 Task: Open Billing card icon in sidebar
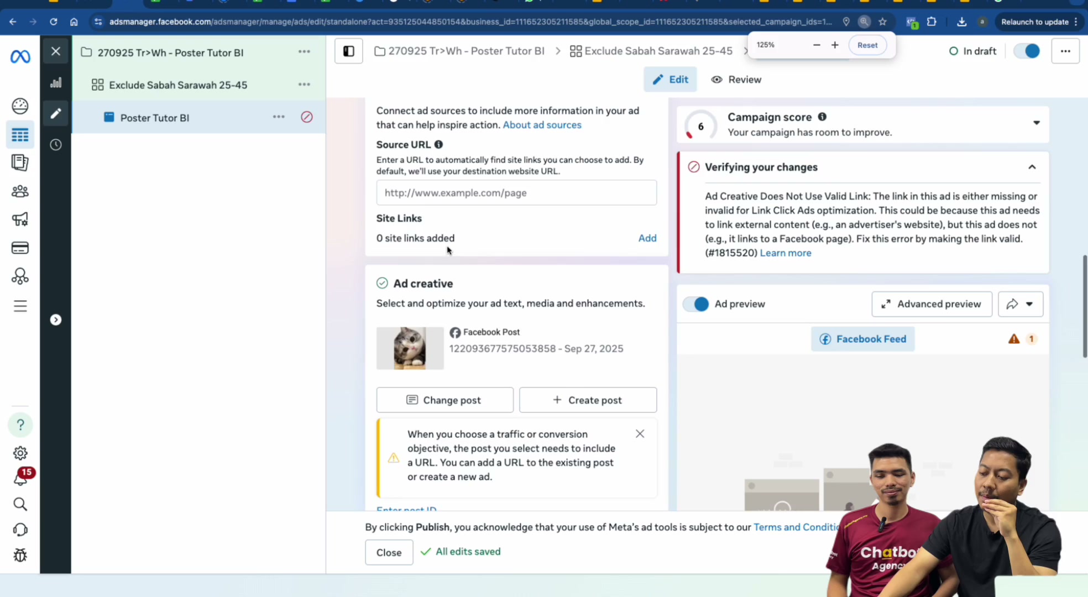[20, 248]
